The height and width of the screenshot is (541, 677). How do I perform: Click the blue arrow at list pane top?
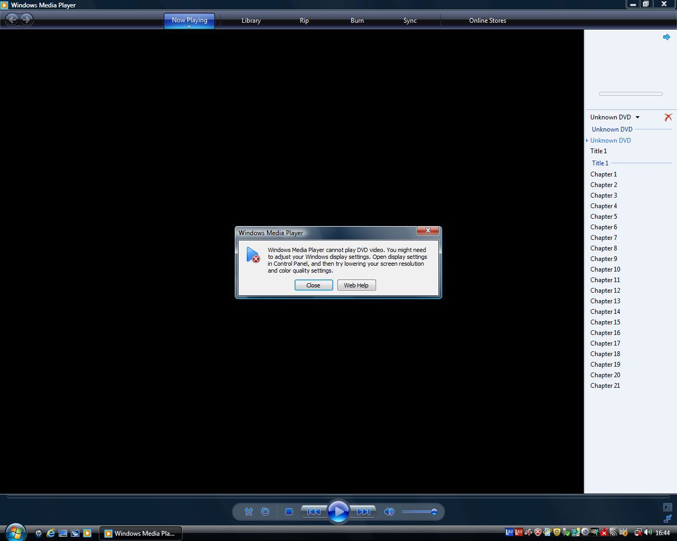(666, 37)
